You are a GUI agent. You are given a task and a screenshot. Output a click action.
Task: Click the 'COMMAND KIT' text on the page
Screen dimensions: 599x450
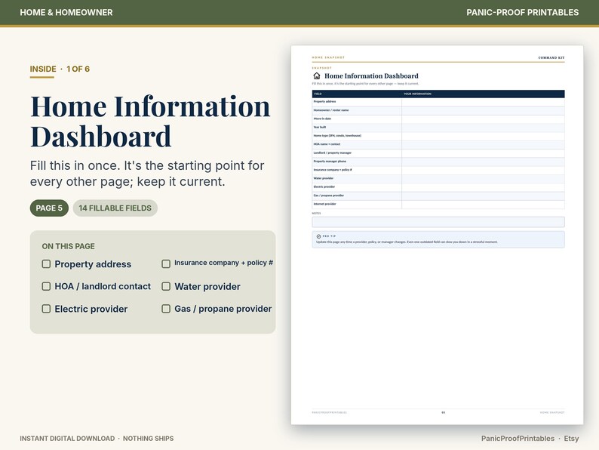[551, 57]
